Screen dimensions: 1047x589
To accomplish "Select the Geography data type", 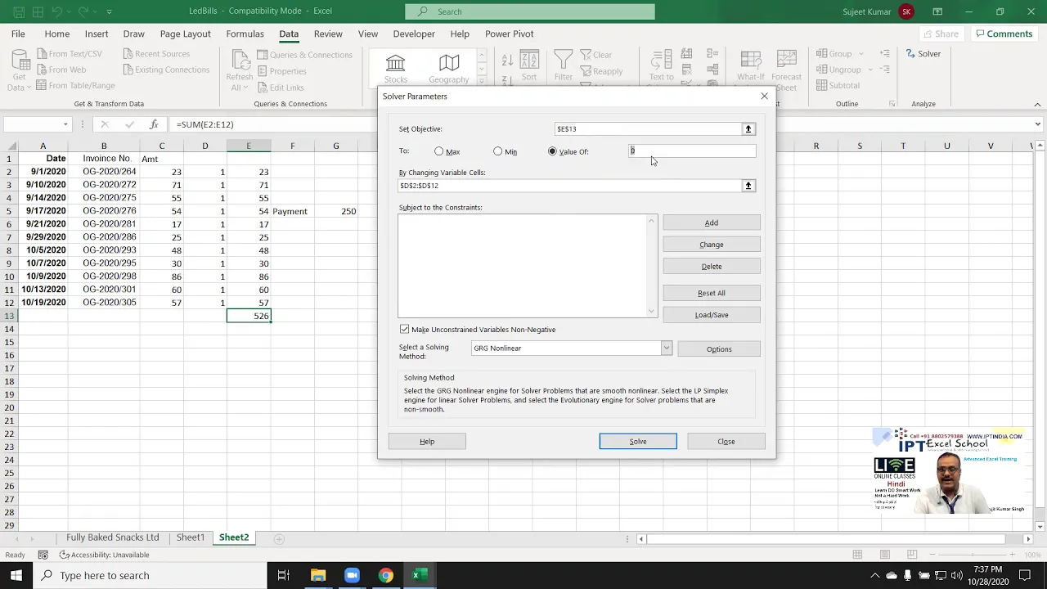I will (448, 69).
